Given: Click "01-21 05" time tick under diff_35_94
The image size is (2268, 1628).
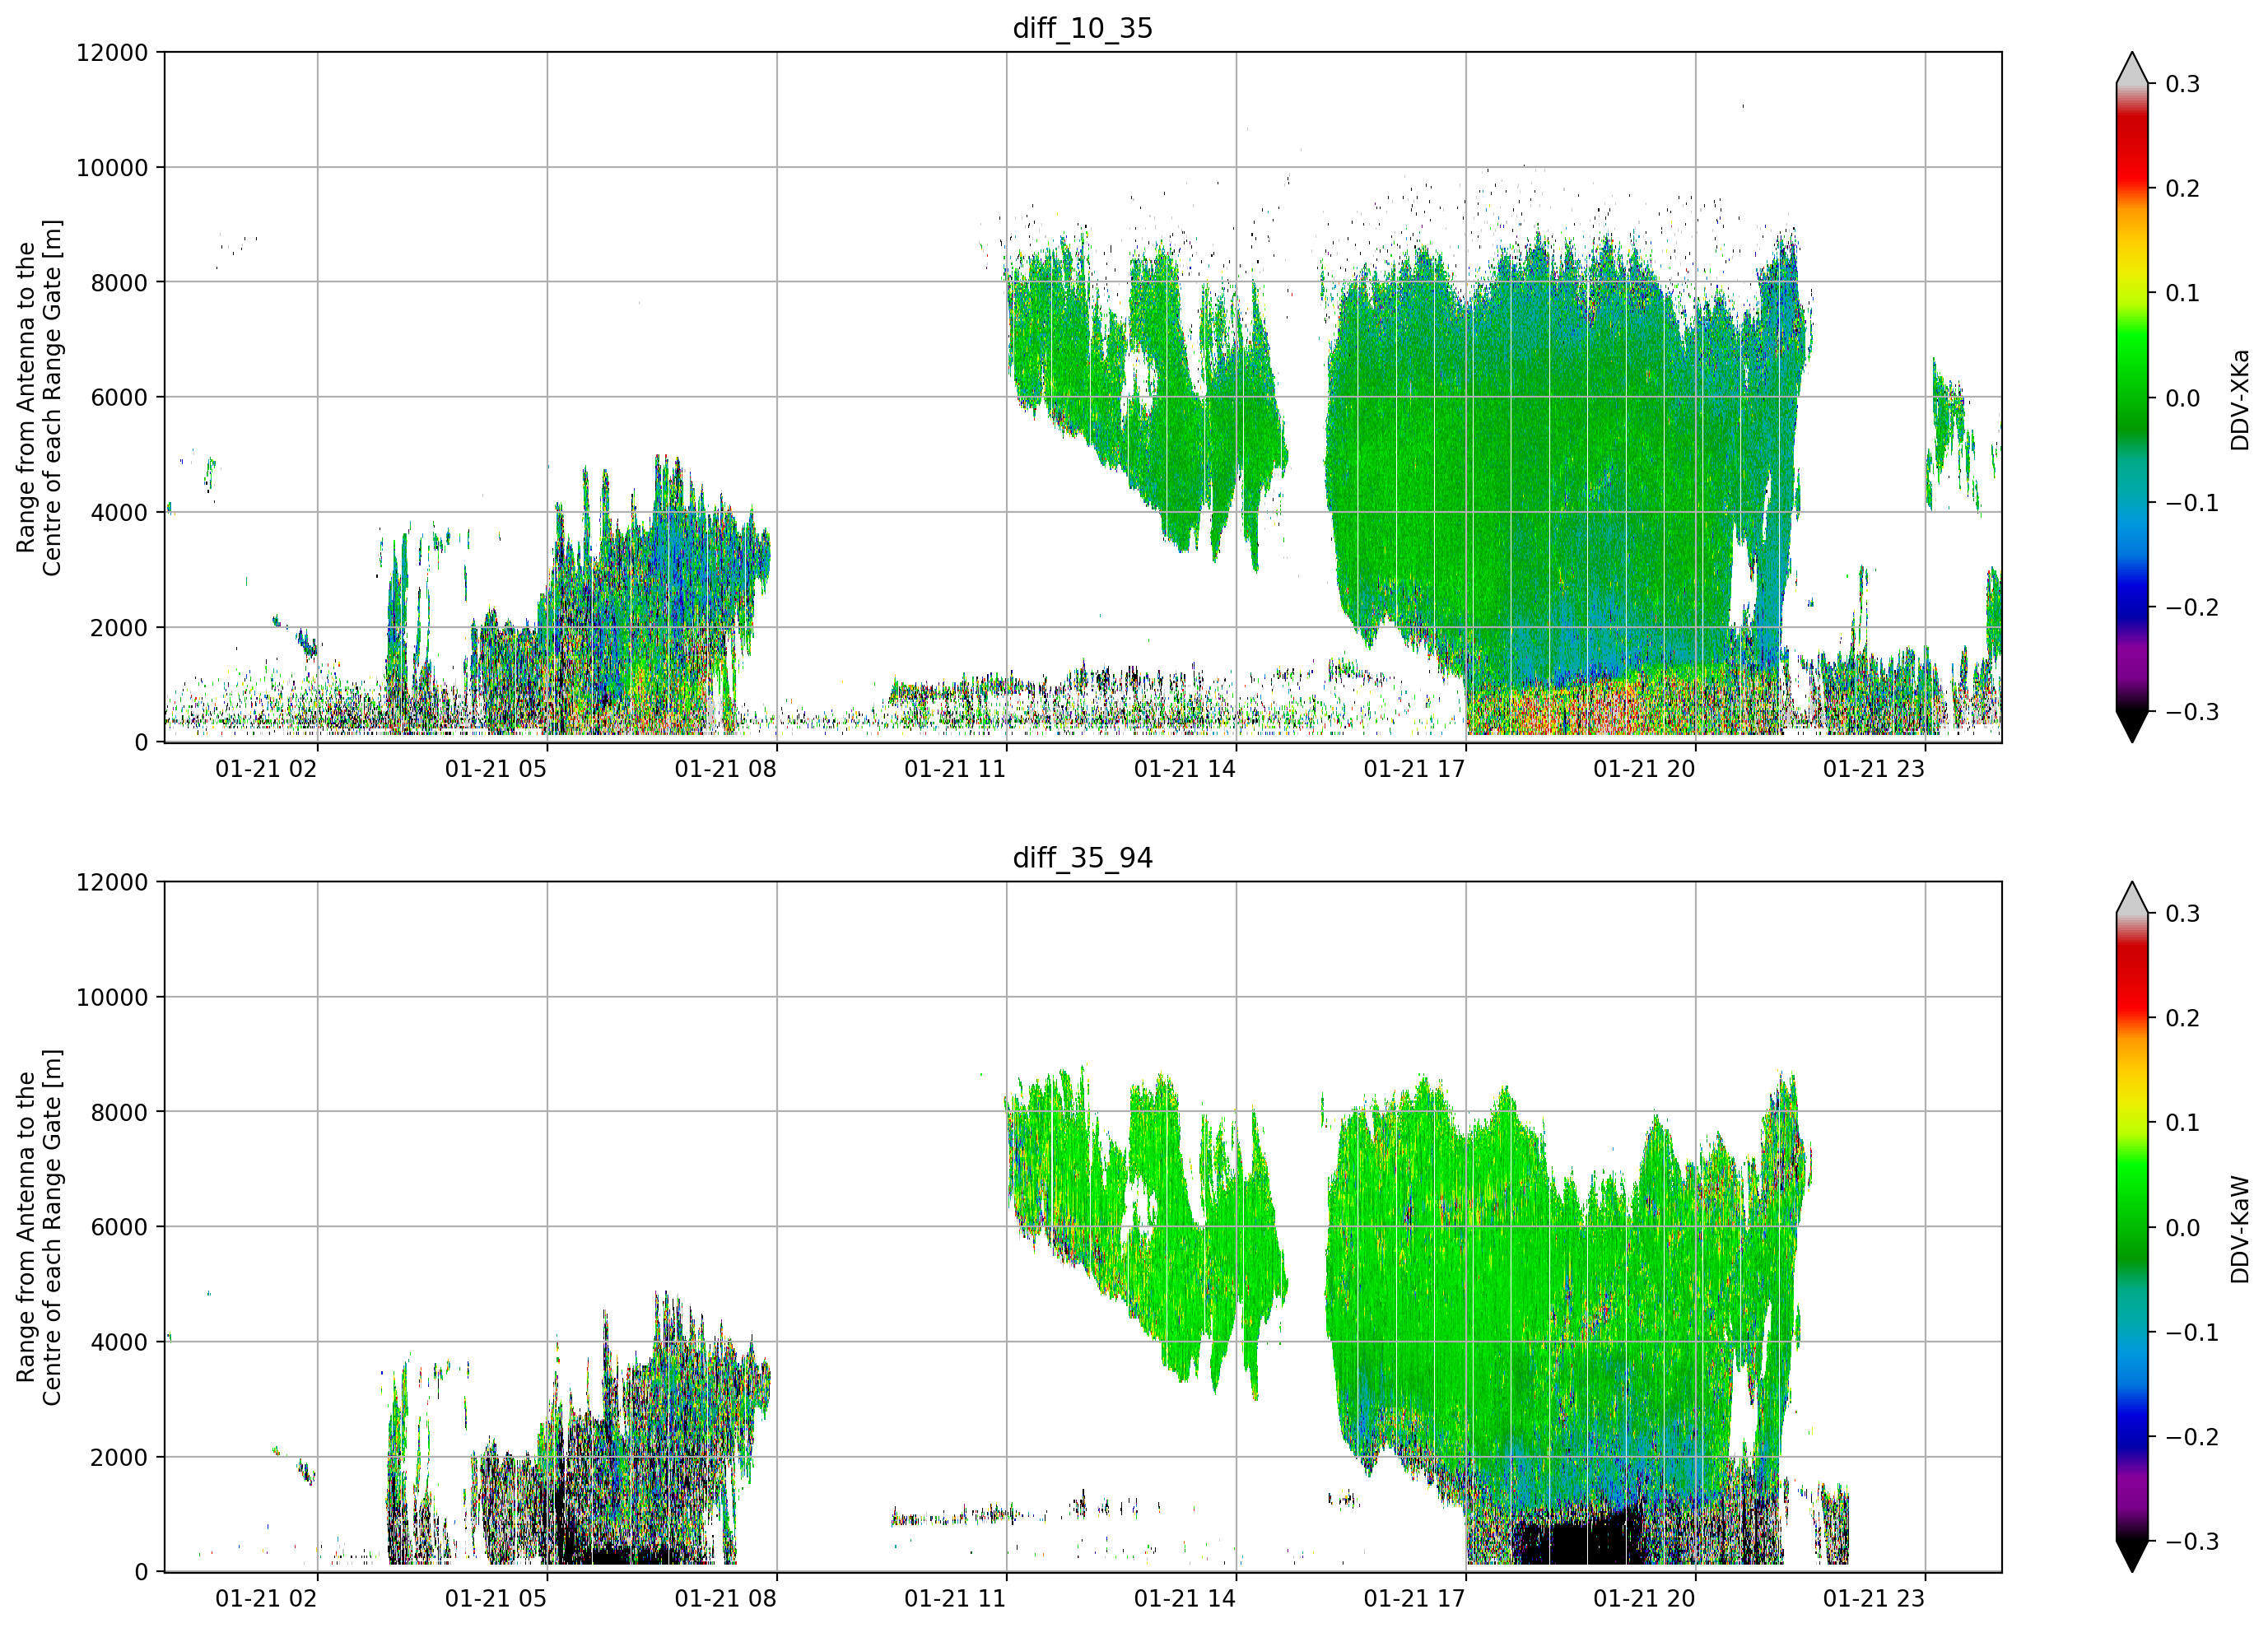Looking at the screenshot, I should tap(496, 1599).
